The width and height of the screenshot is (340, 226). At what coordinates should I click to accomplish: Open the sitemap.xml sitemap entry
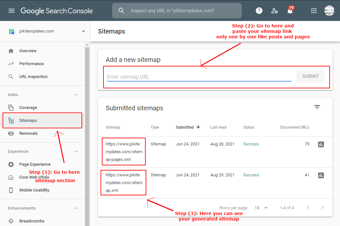(124, 182)
